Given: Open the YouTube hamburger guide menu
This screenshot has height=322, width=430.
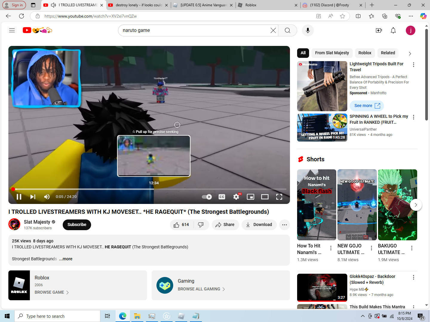Looking at the screenshot, I should (x=12, y=30).
